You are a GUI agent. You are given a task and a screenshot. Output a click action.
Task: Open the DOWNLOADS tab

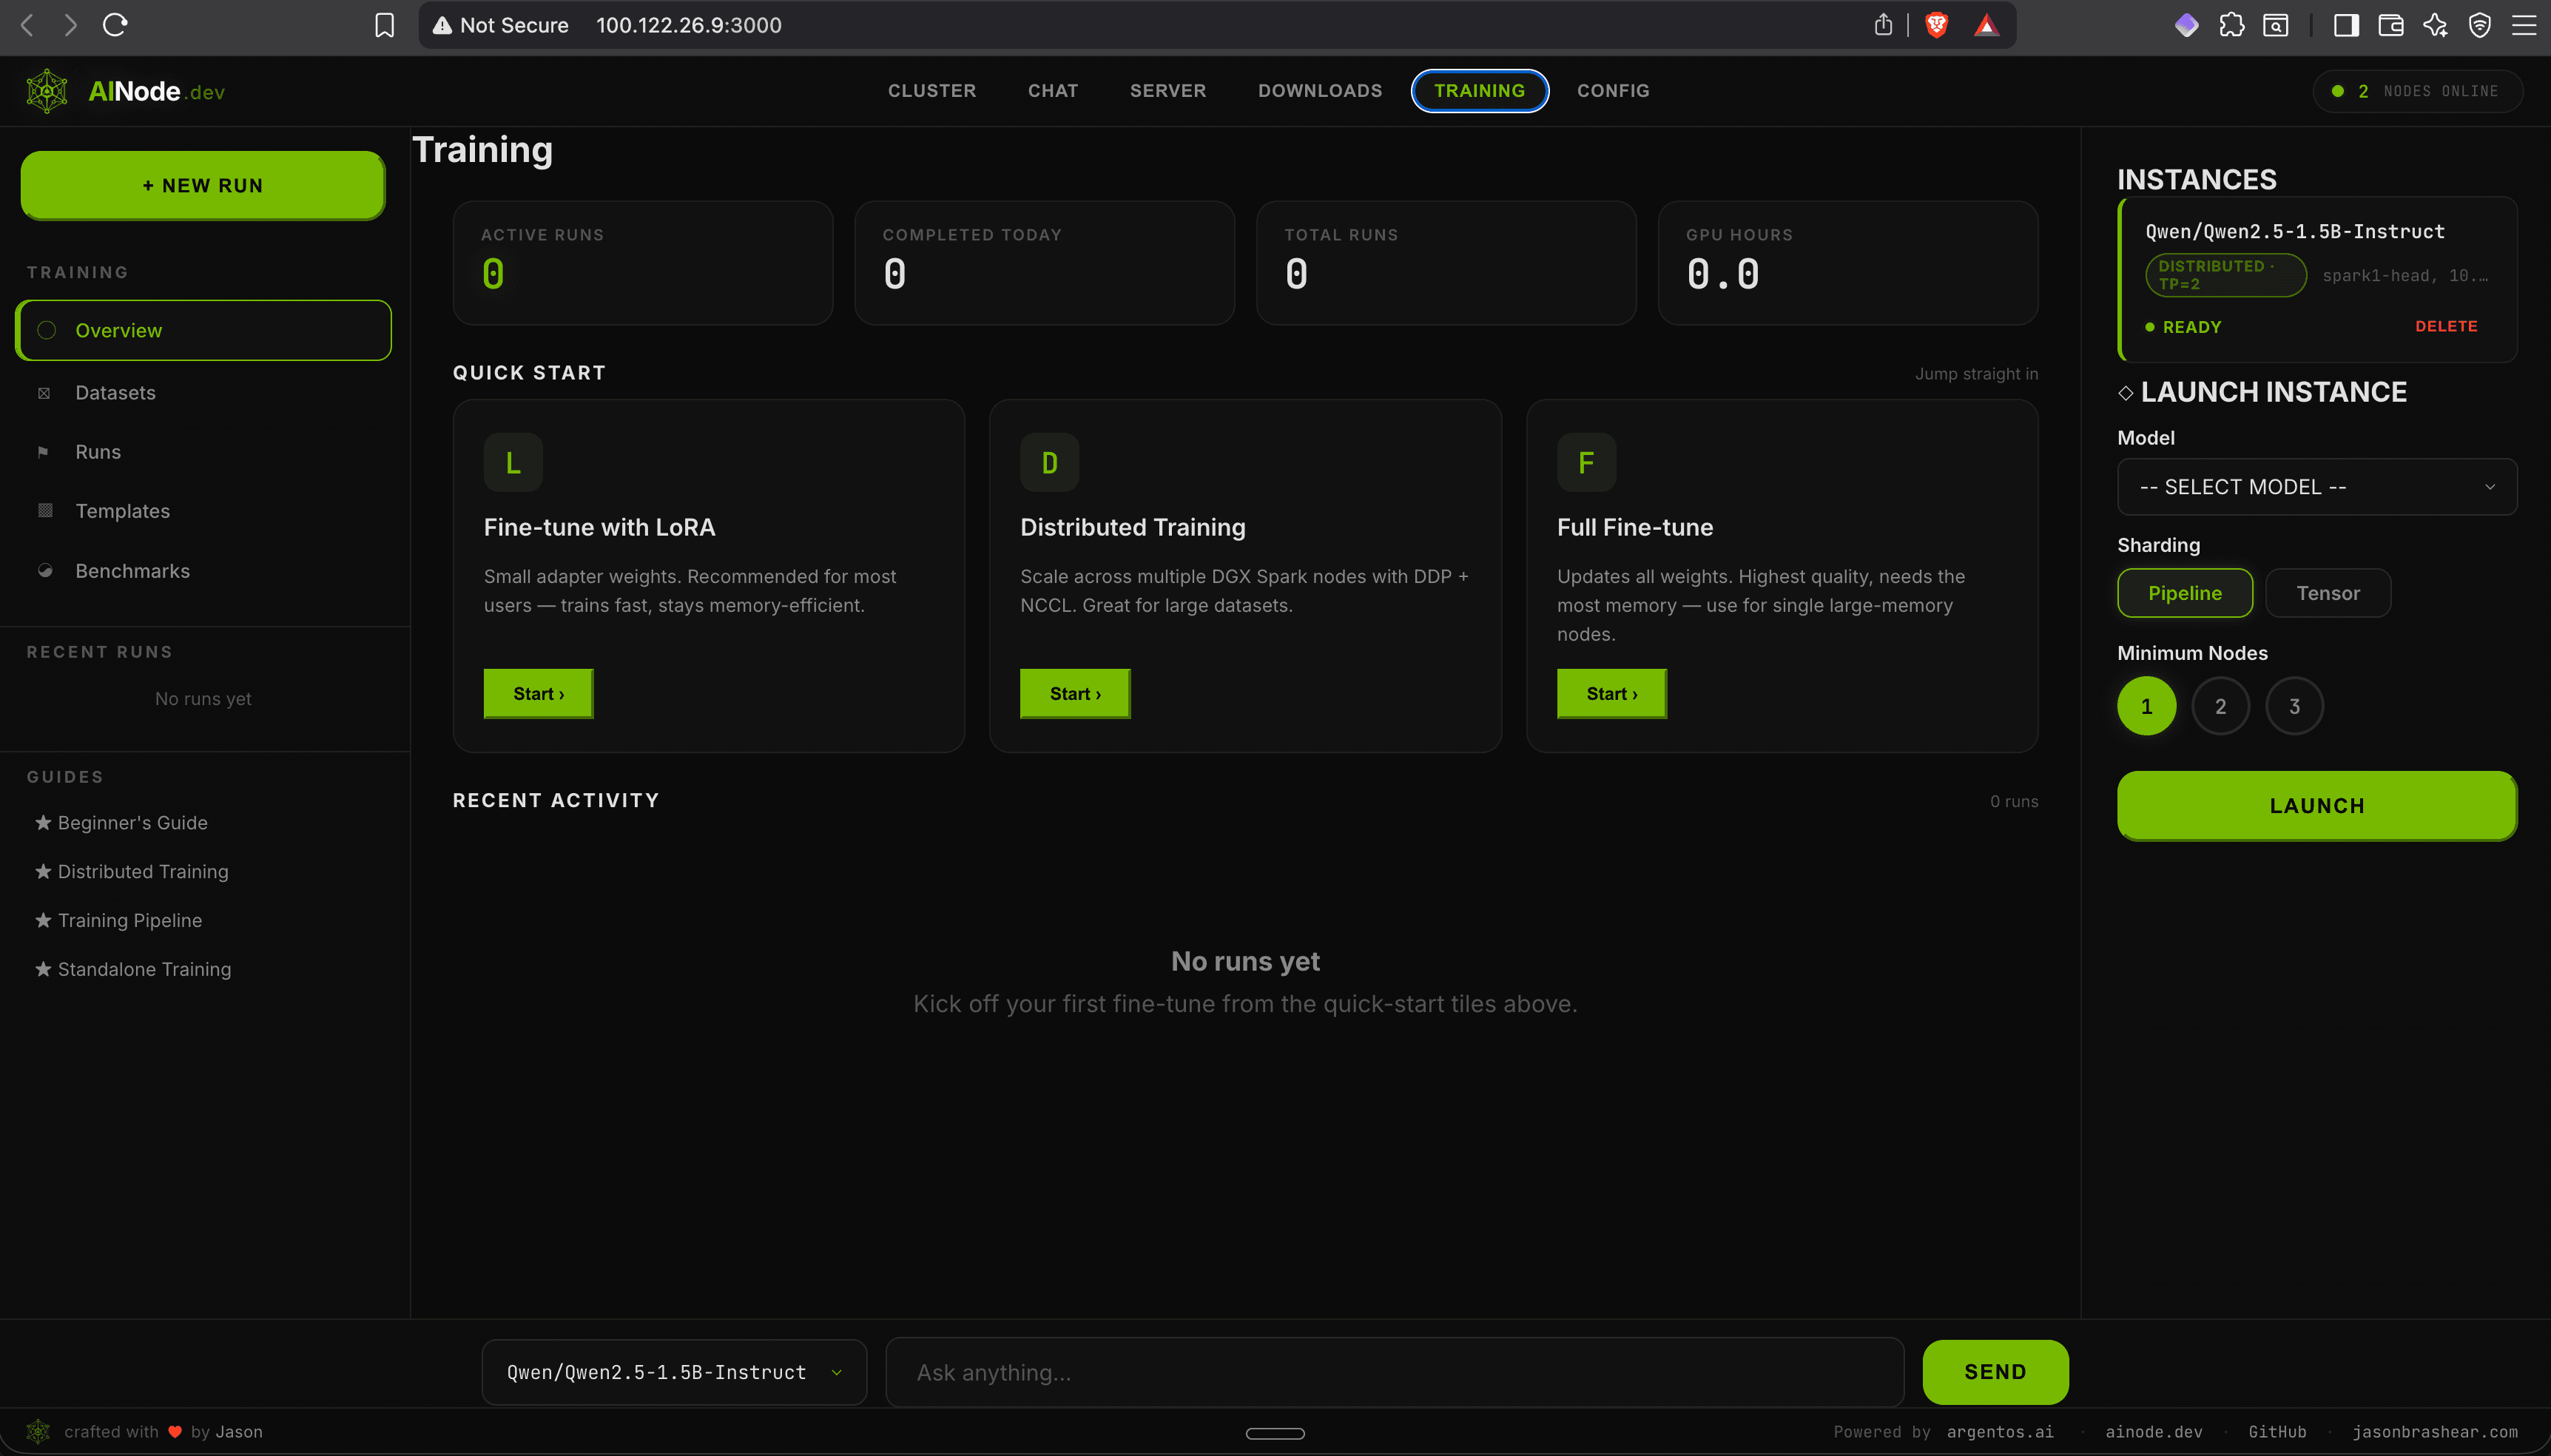tap(1320, 91)
